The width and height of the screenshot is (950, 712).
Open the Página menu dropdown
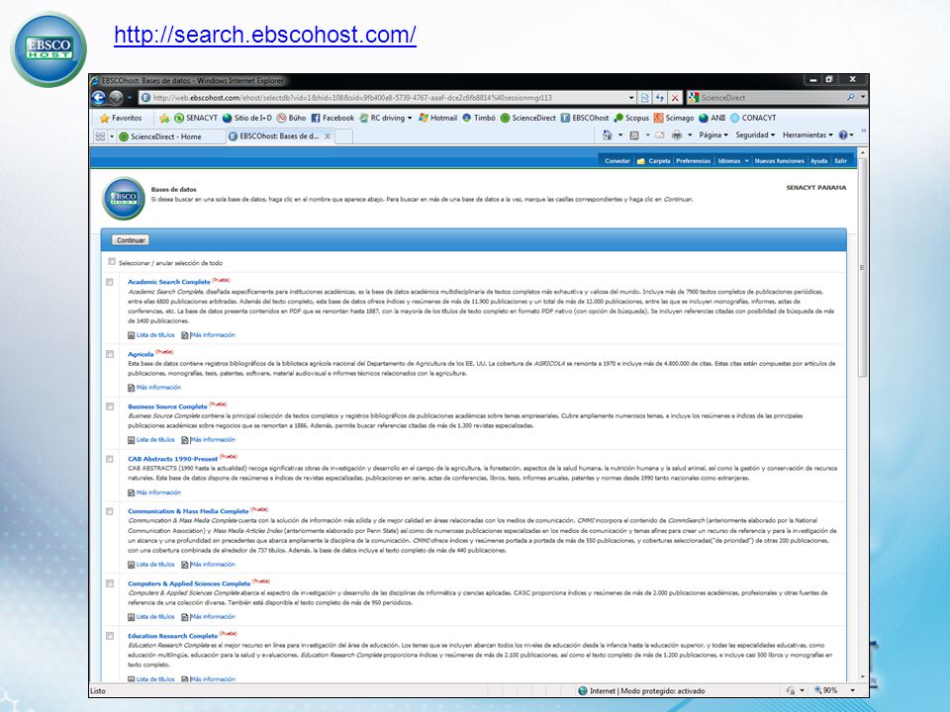click(x=713, y=135)
